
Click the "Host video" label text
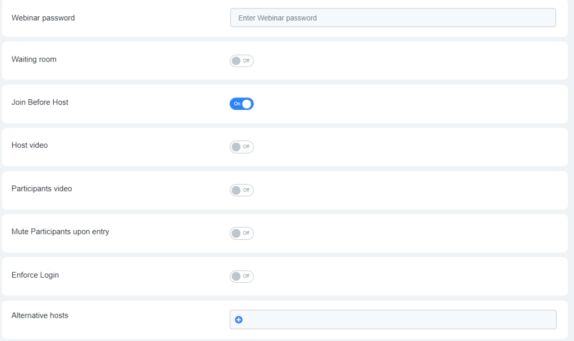point(30,146)
